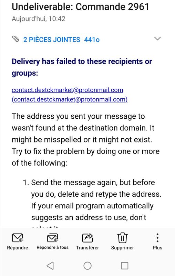The height and width of the screenshot is (276, 175).
Task: Tap the Android back triangle
Action: [50, 266]
